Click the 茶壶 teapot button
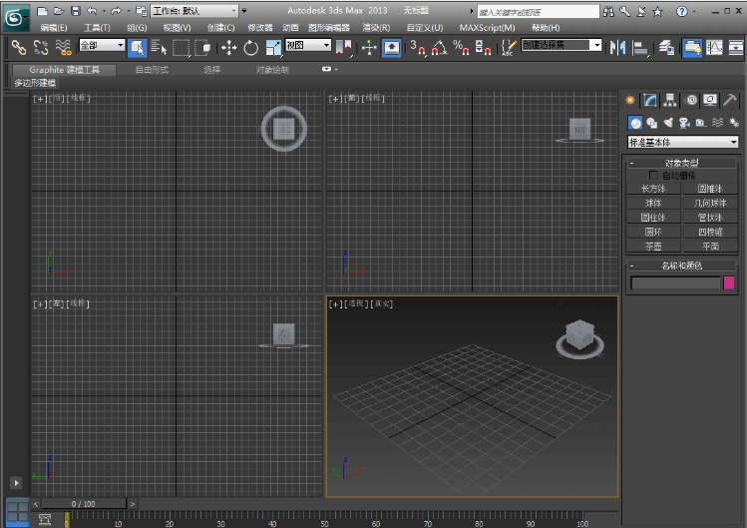Screen dimensions: 747x528 [x=653, y=246]
